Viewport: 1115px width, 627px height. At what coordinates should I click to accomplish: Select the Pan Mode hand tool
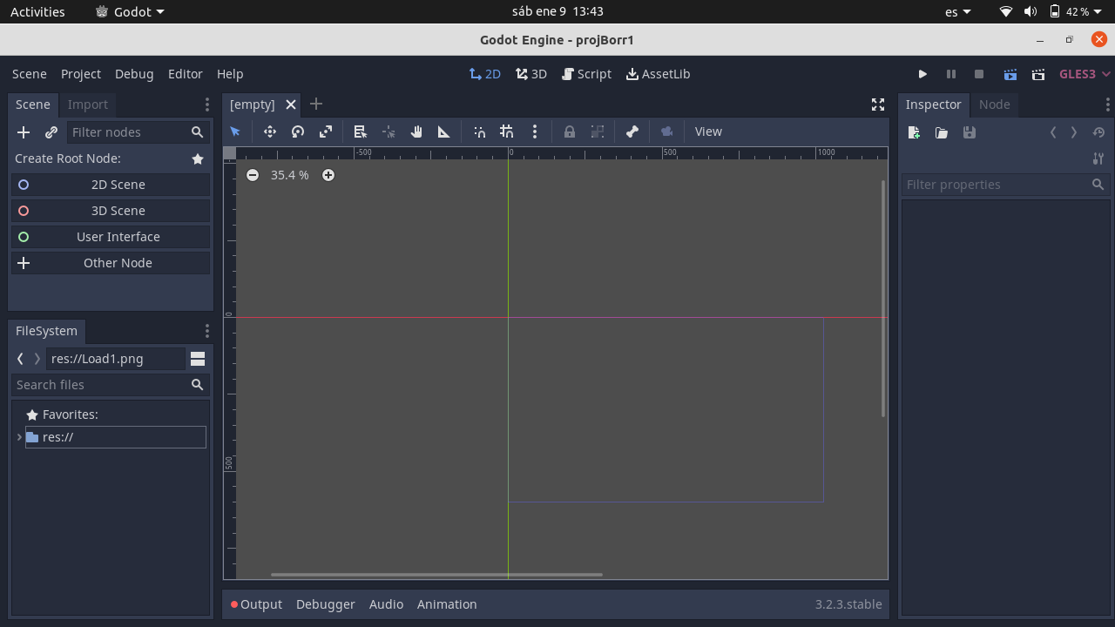(x=416, y=131)
